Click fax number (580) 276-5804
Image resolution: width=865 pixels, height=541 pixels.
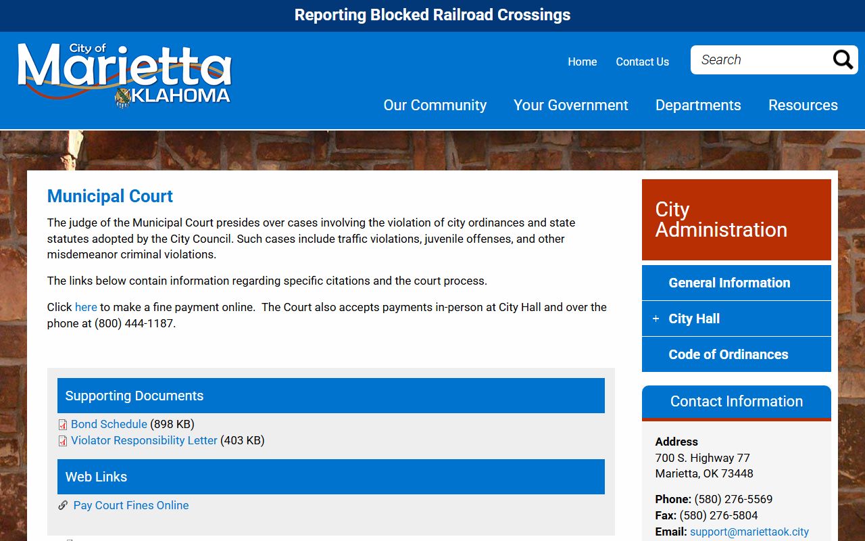pos(719,515)
